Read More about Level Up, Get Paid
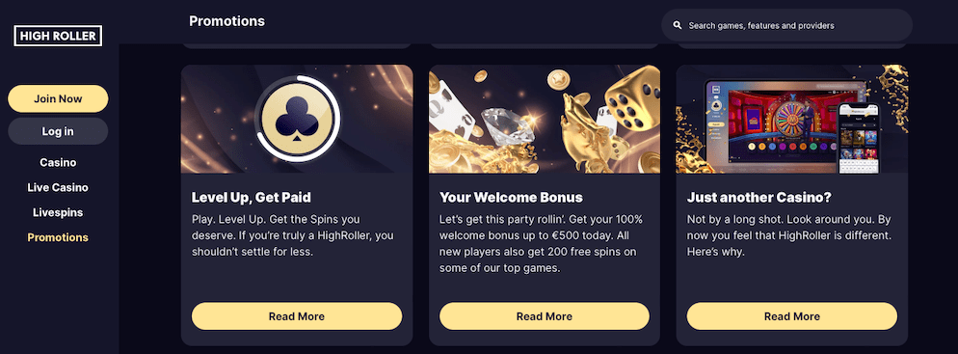Image resolution: width=958 pixels, height=354 pixels. pyautogui.click(x=297, y=316)
